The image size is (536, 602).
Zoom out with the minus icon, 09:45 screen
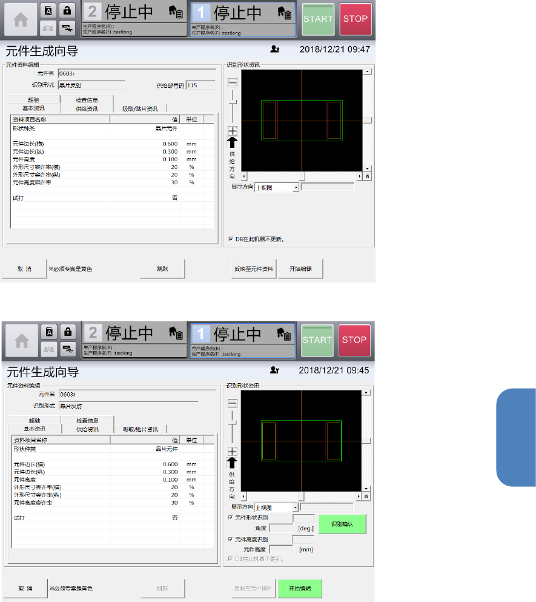233,403
